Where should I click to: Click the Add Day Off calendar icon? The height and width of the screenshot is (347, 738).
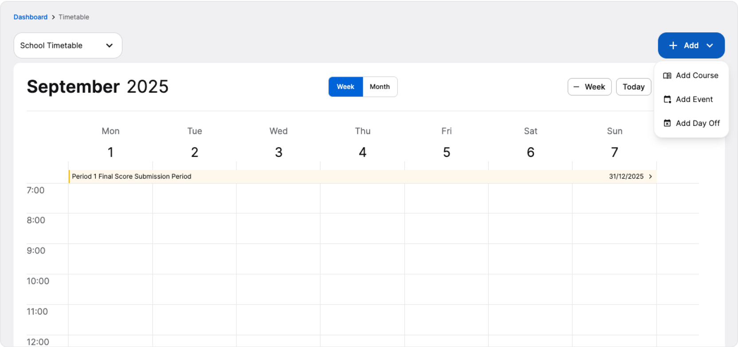667,123
